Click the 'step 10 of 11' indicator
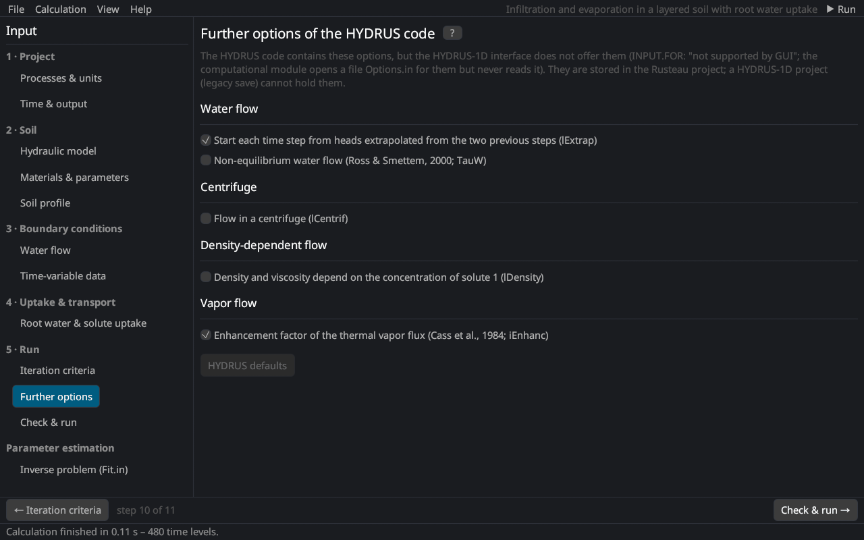The height and width of the screenshot is (540, 864). coord(146,510)
